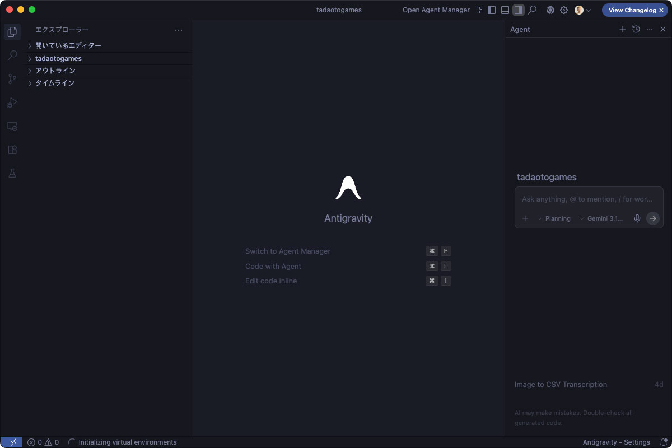Click Open Agent Manager in title bar
672x448 pixels.
[x=436, y=10]
